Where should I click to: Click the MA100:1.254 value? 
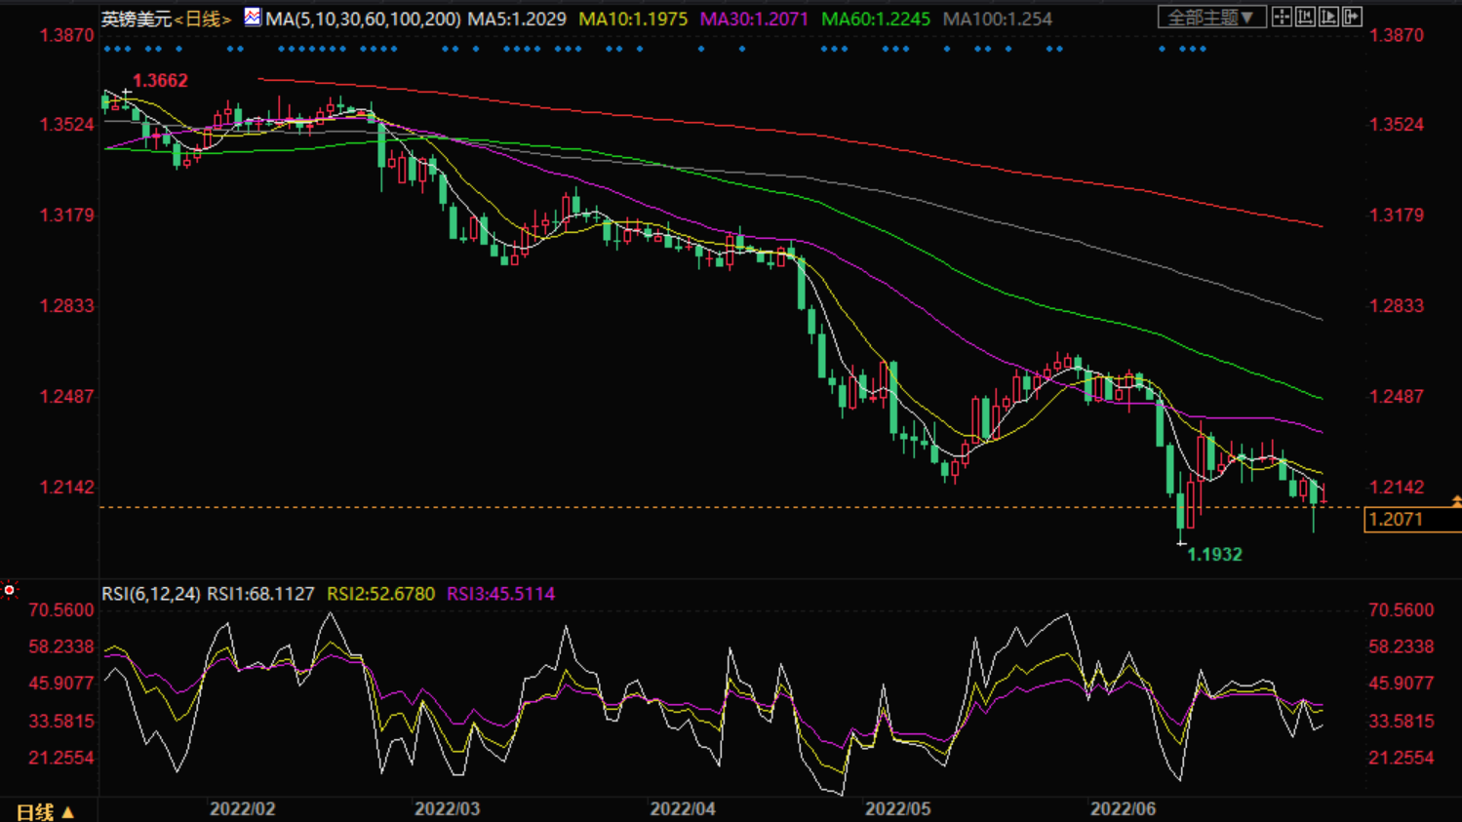pos(997,19)
